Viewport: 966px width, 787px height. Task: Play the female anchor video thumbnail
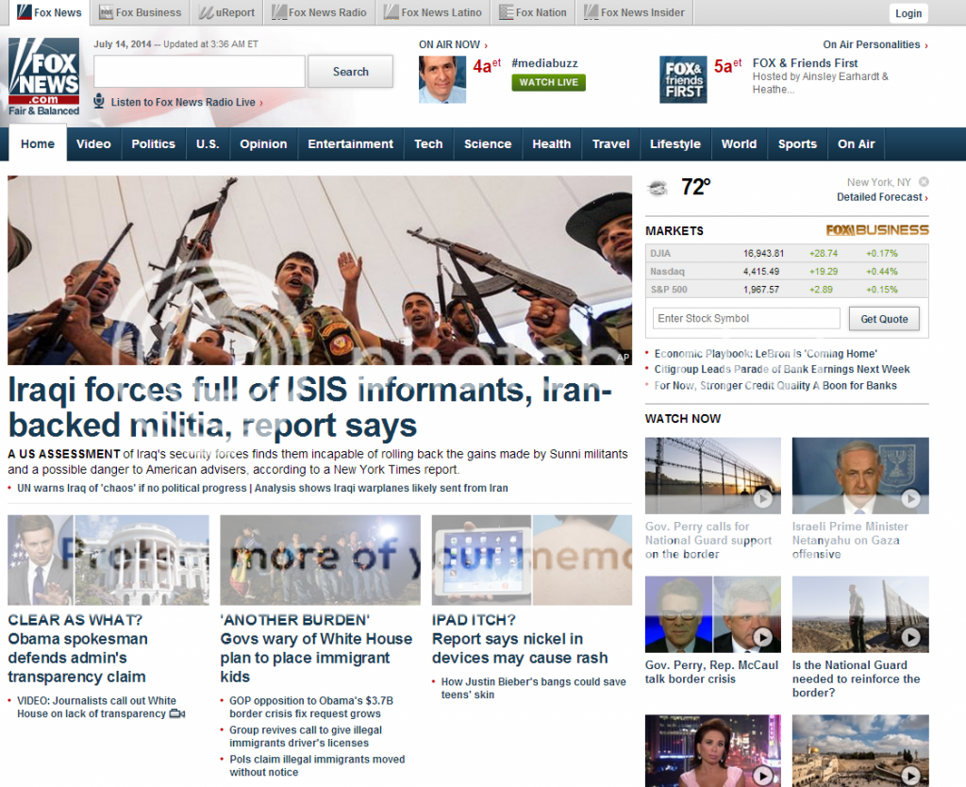coord(713,750)
